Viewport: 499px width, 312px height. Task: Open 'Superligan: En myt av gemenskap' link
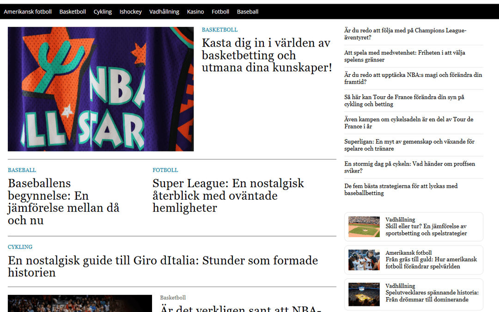click(409, 145)
